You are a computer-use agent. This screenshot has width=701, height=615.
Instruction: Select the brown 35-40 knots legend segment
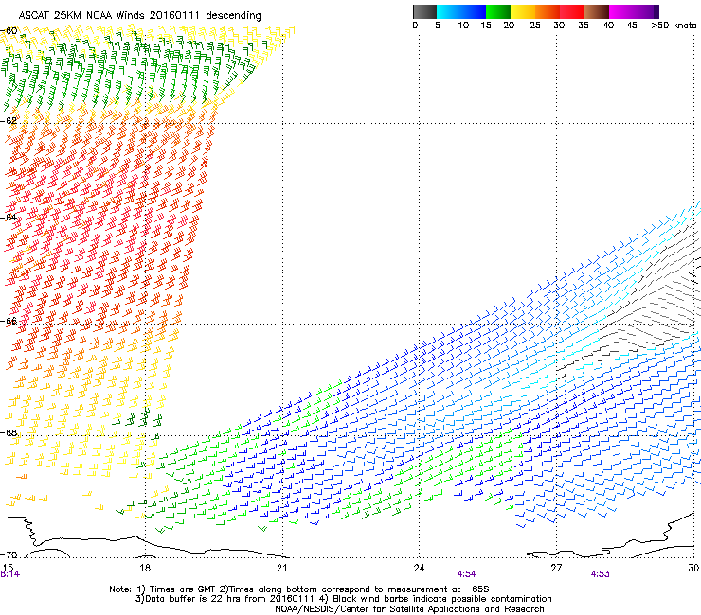[x=597, y=11]
